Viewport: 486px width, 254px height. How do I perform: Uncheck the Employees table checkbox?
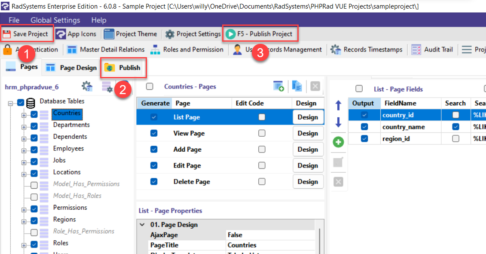pos(34,150)
